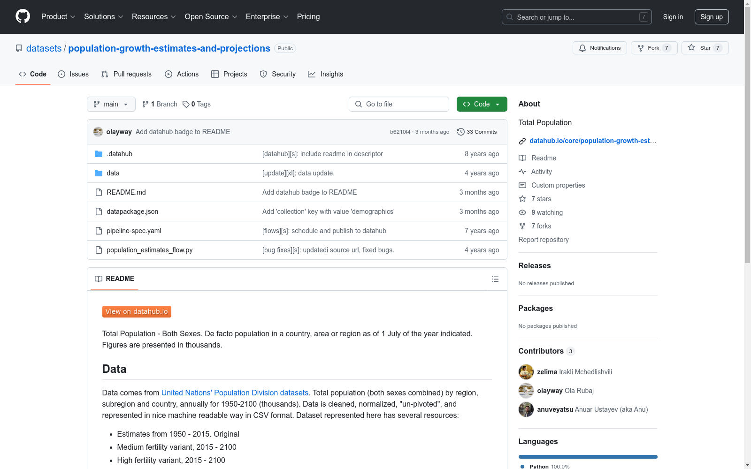Expand the green Code dropdown button

[482, 104]
